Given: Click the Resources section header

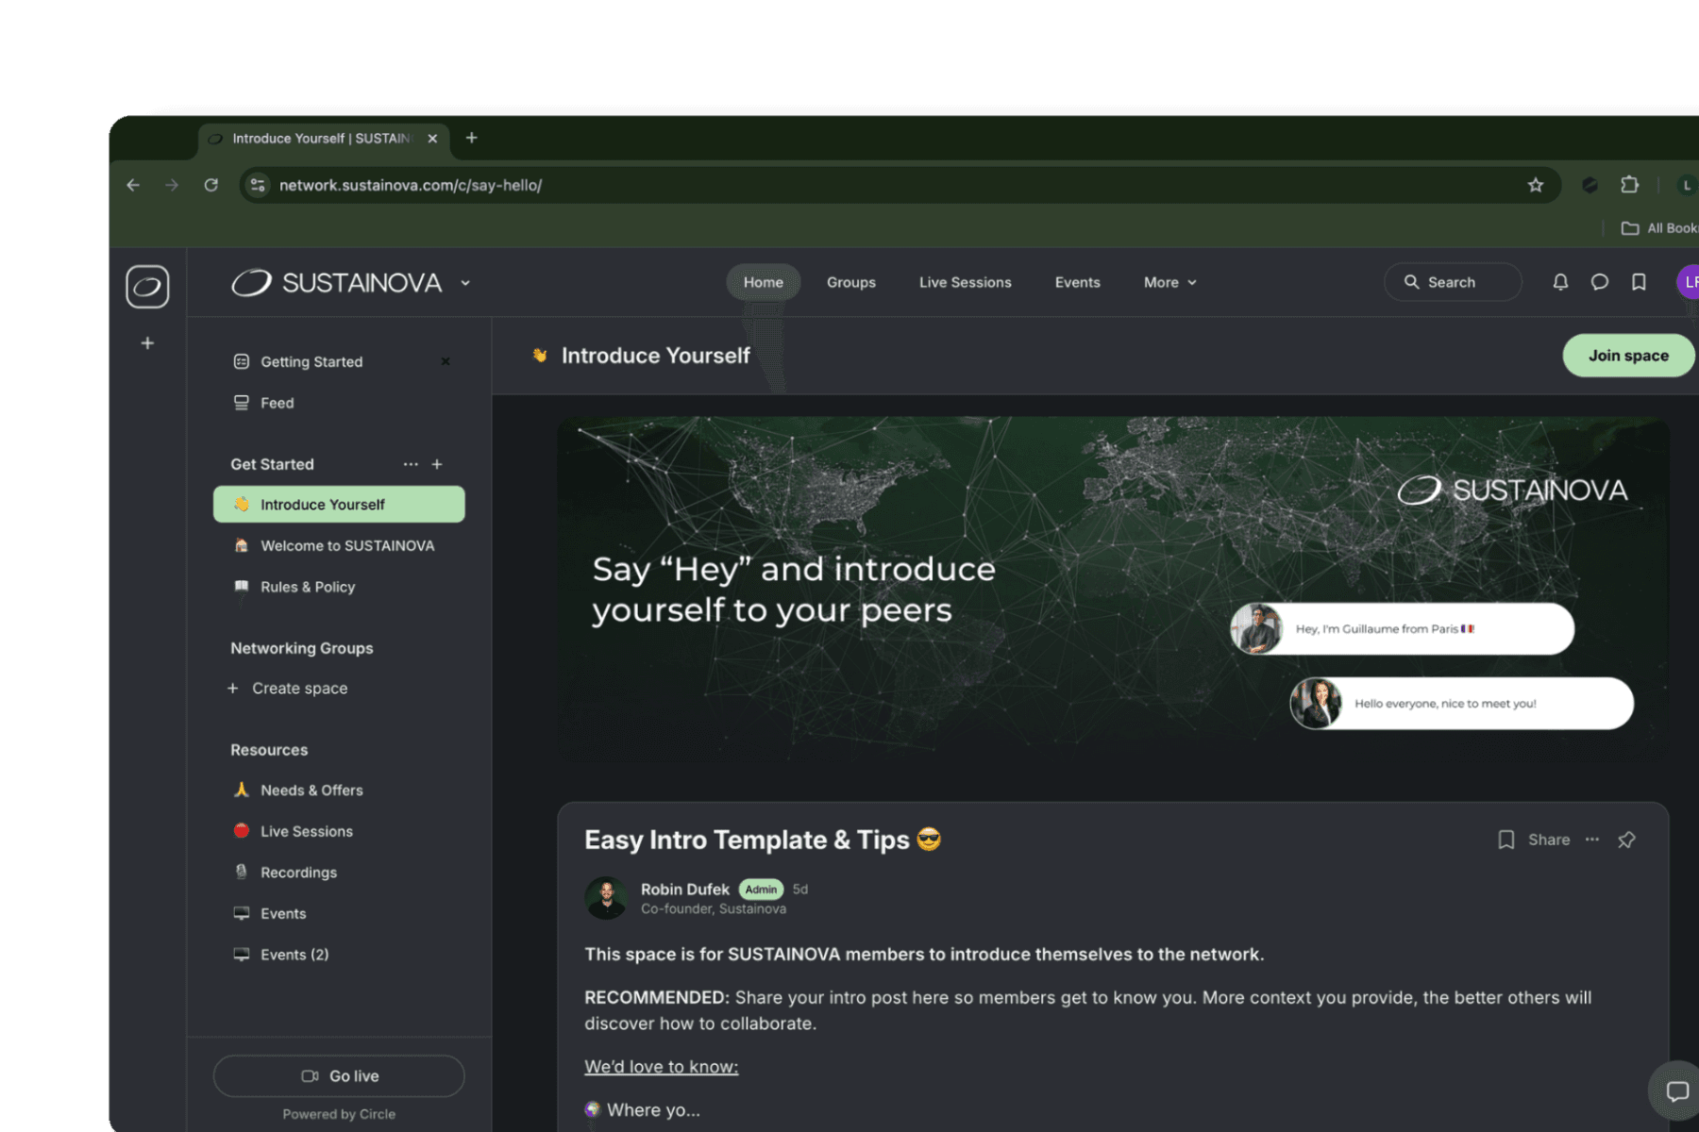Looking at the screenshot, I should click(269, 750).
